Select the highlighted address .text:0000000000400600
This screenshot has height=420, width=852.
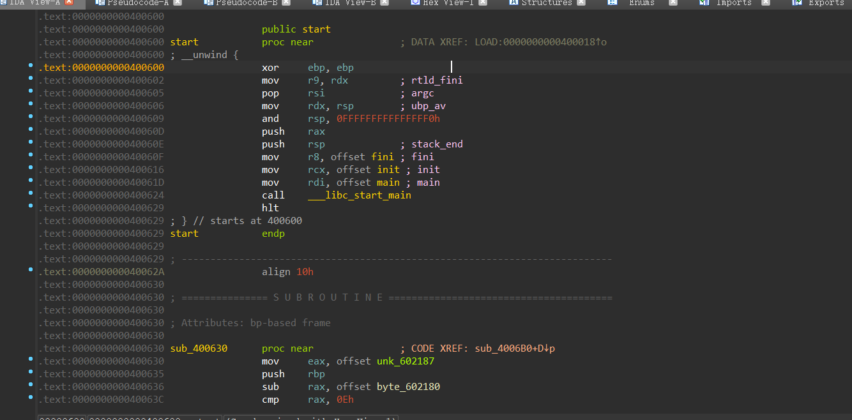tap(101, 68)
